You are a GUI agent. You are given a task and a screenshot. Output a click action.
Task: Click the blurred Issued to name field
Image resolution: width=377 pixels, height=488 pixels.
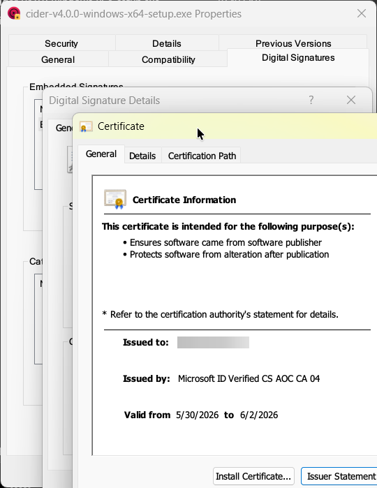pyautogui.click(x=213, y=342)
